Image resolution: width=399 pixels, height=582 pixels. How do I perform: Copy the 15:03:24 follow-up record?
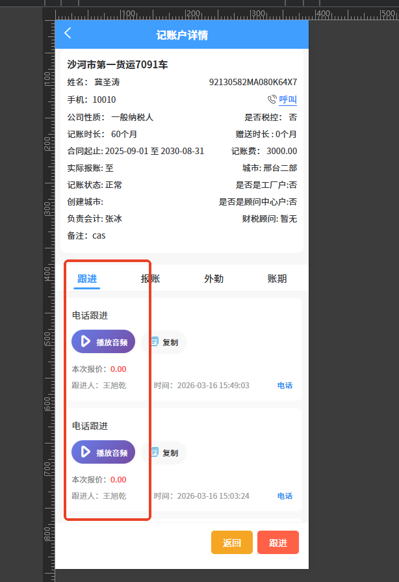tap(164, 453)
